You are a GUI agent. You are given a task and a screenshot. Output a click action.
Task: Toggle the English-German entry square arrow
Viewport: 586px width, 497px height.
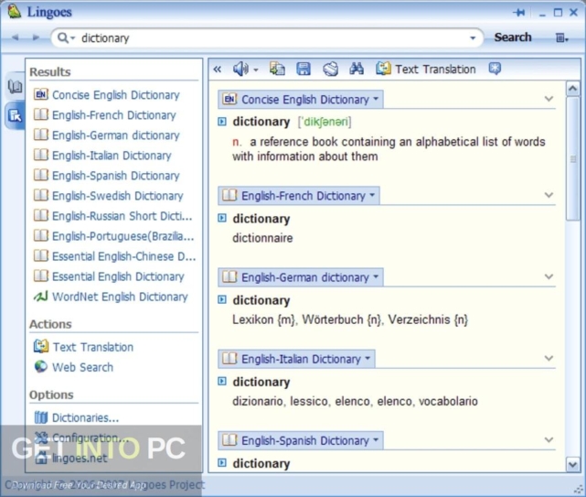coord(222,300)
